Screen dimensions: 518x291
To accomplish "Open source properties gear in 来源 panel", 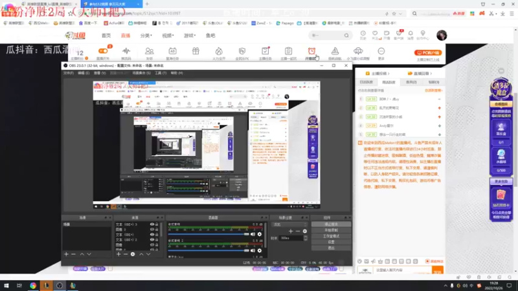I will [x=133, y=254].
